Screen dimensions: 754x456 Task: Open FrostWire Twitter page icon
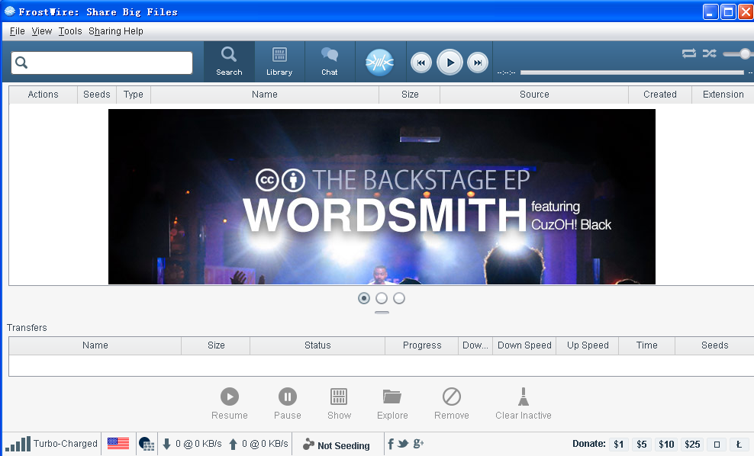click(x=403, y=444)
